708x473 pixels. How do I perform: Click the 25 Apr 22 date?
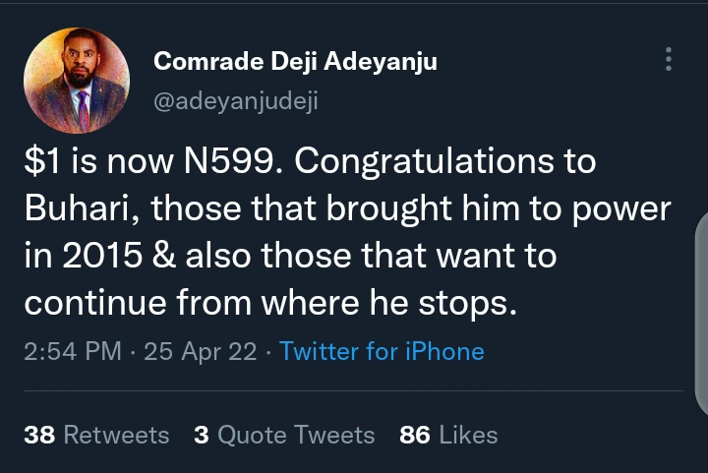click(202, 351)
